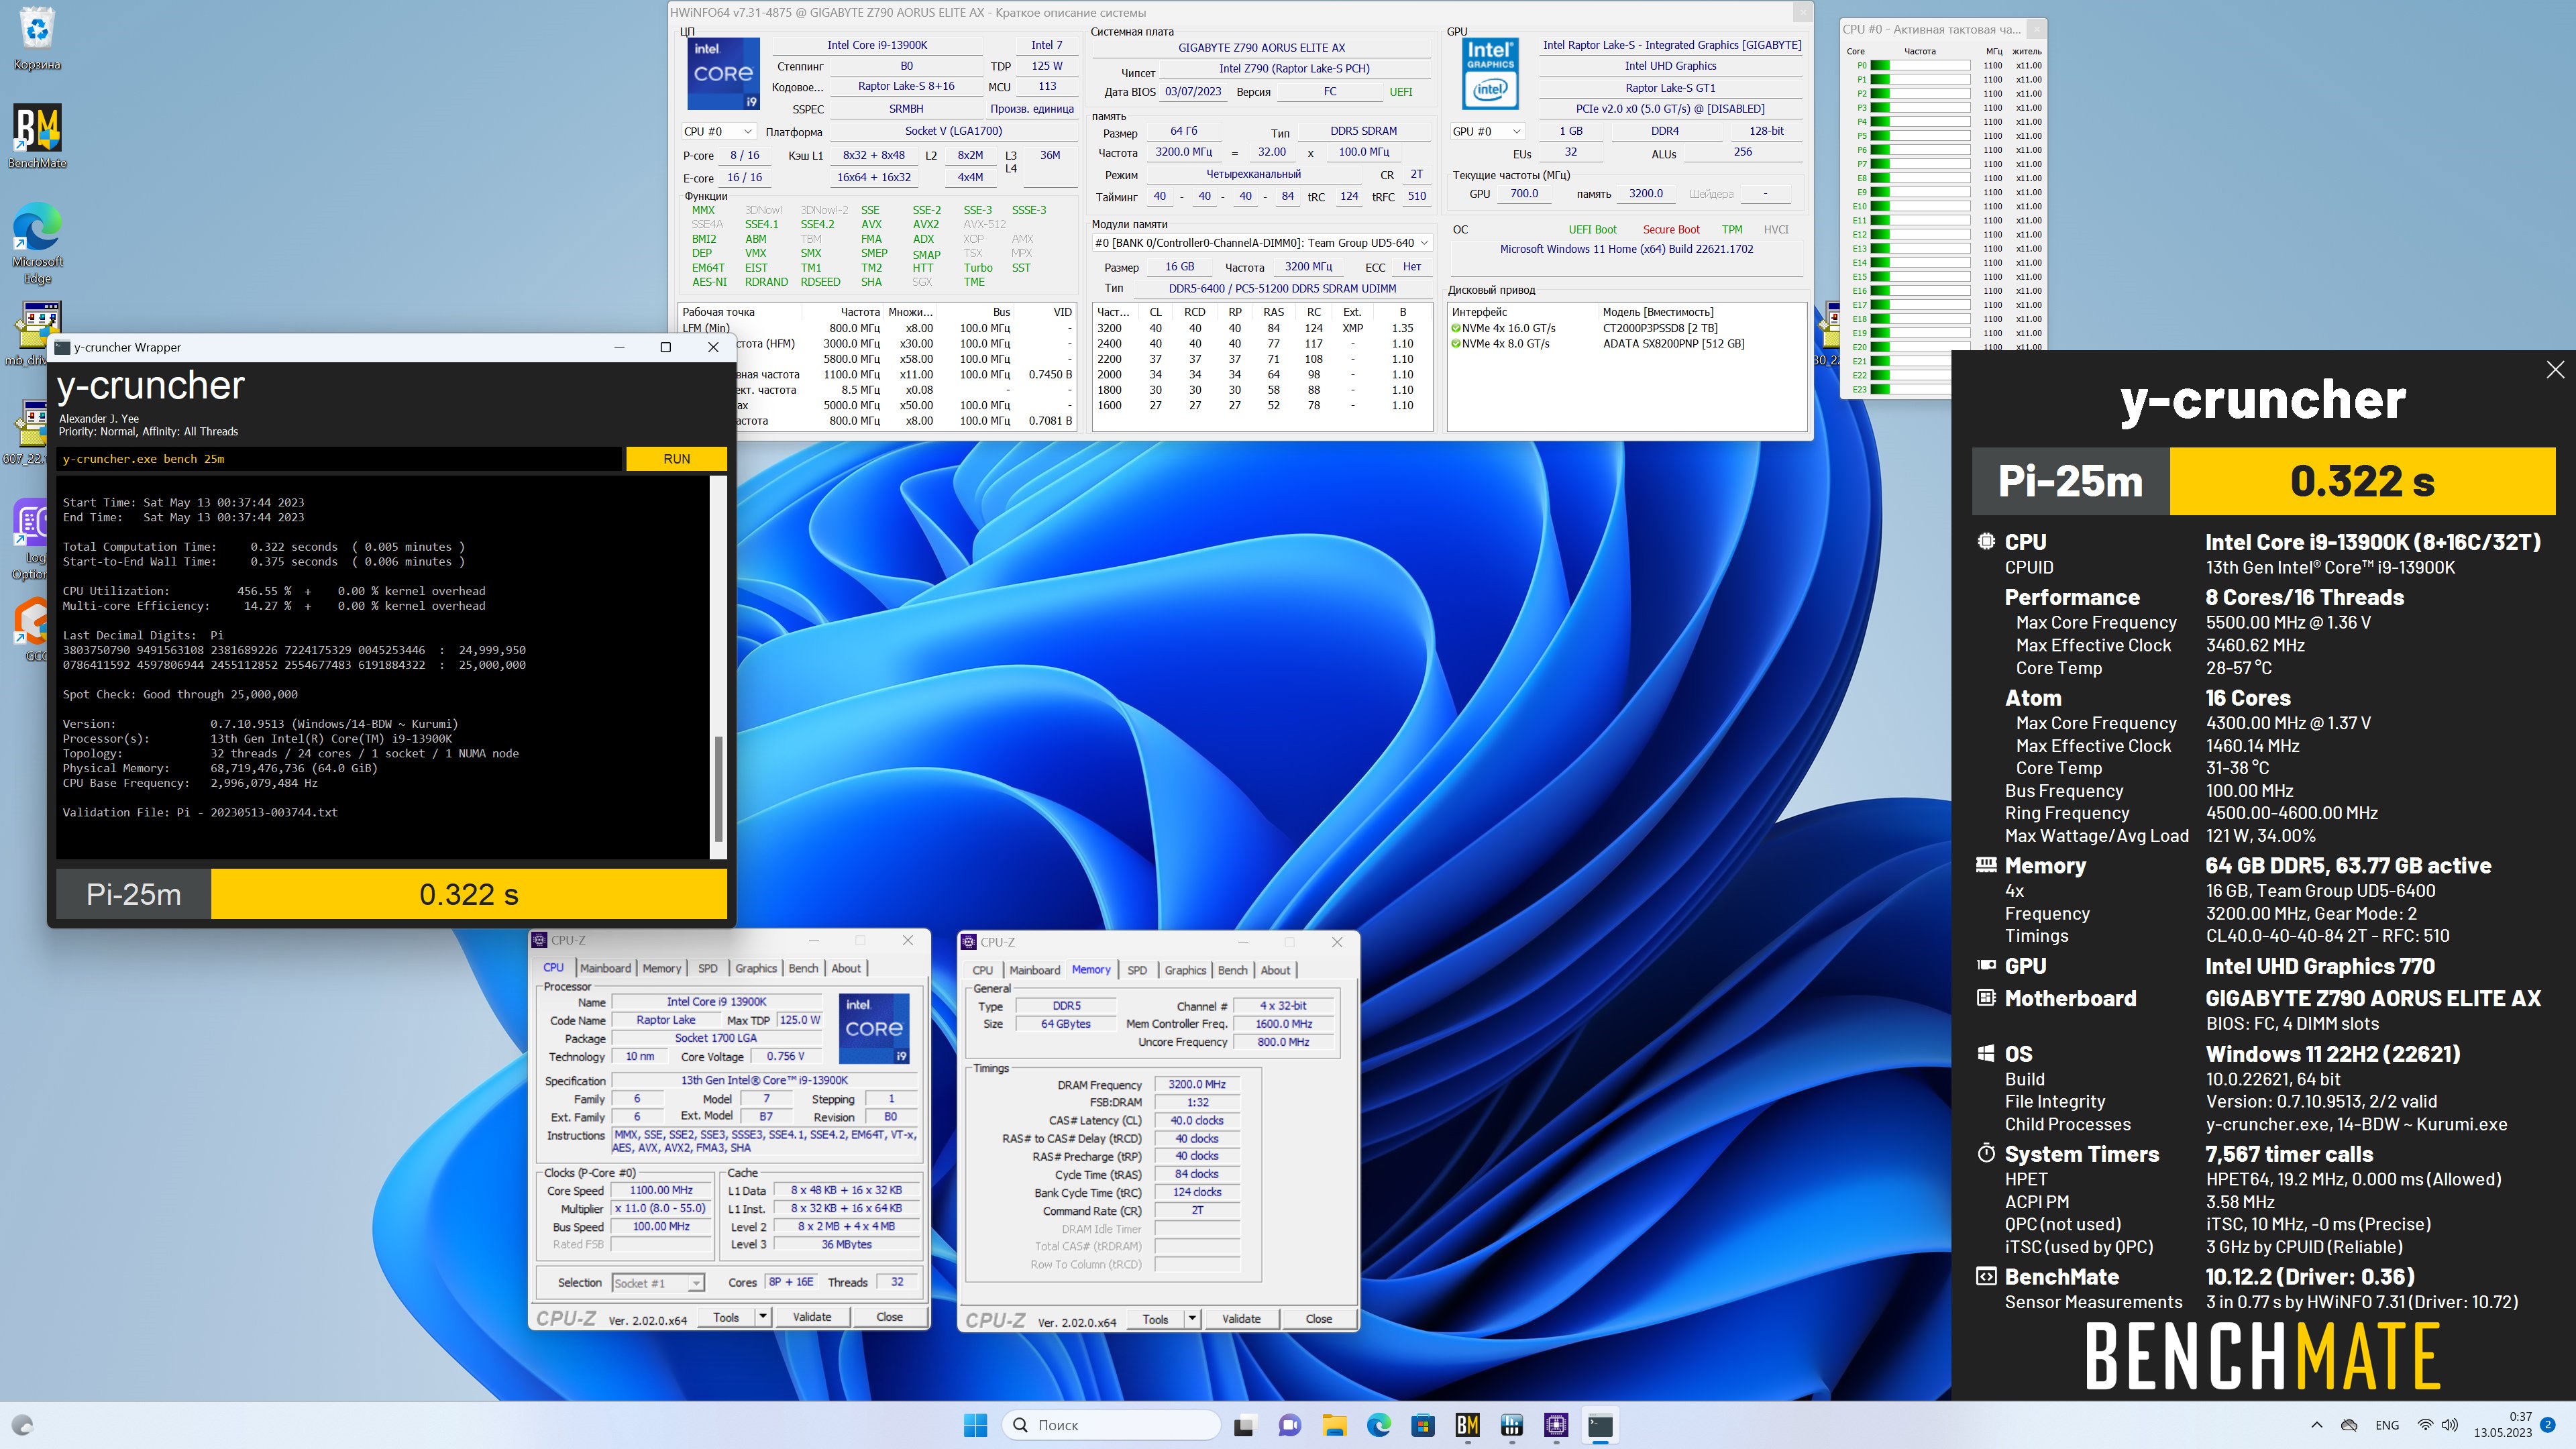The width and height of the screenshot is (2576, 1449).
Task: Open SPD tab in right CPU-Z window
Action: coord(1137,970)
